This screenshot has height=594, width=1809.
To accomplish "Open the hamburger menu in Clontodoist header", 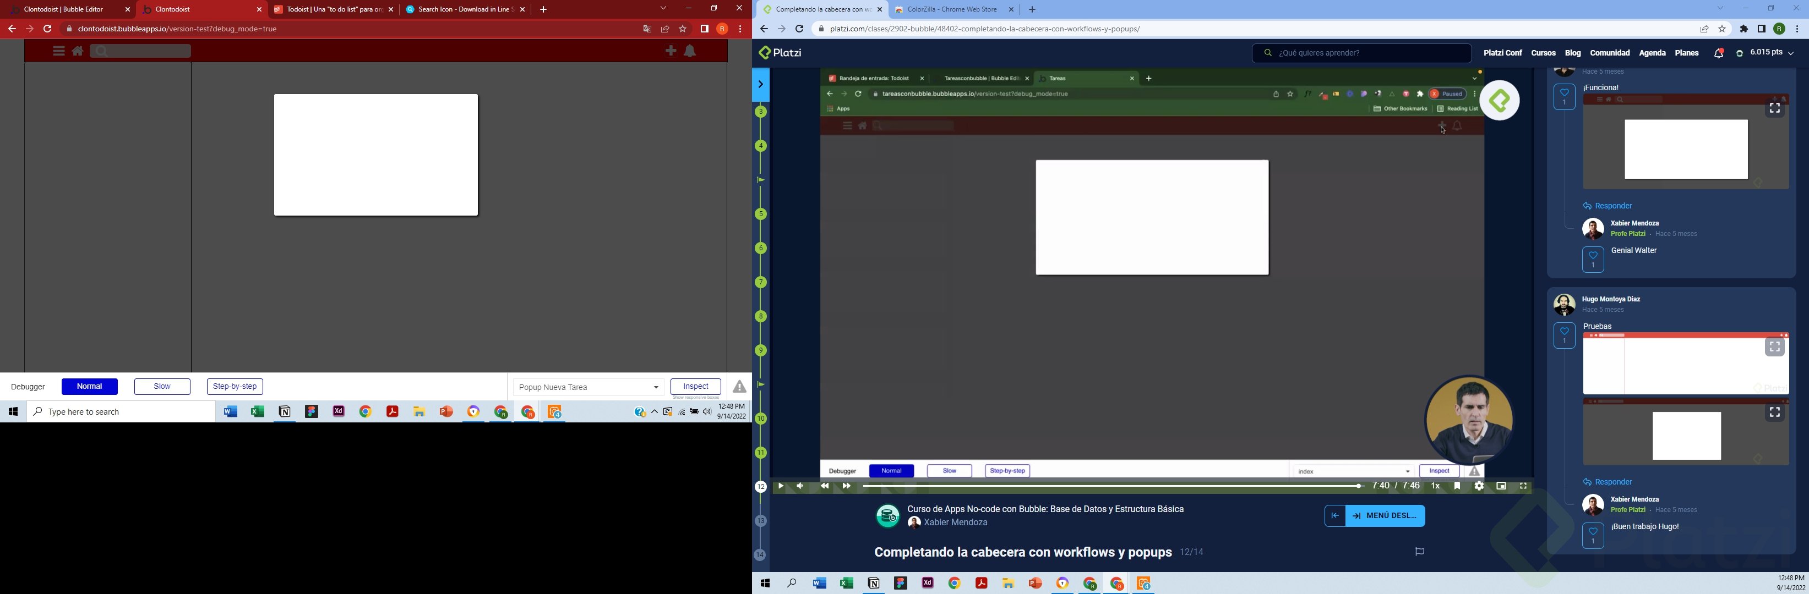I will tap(58, 51).
